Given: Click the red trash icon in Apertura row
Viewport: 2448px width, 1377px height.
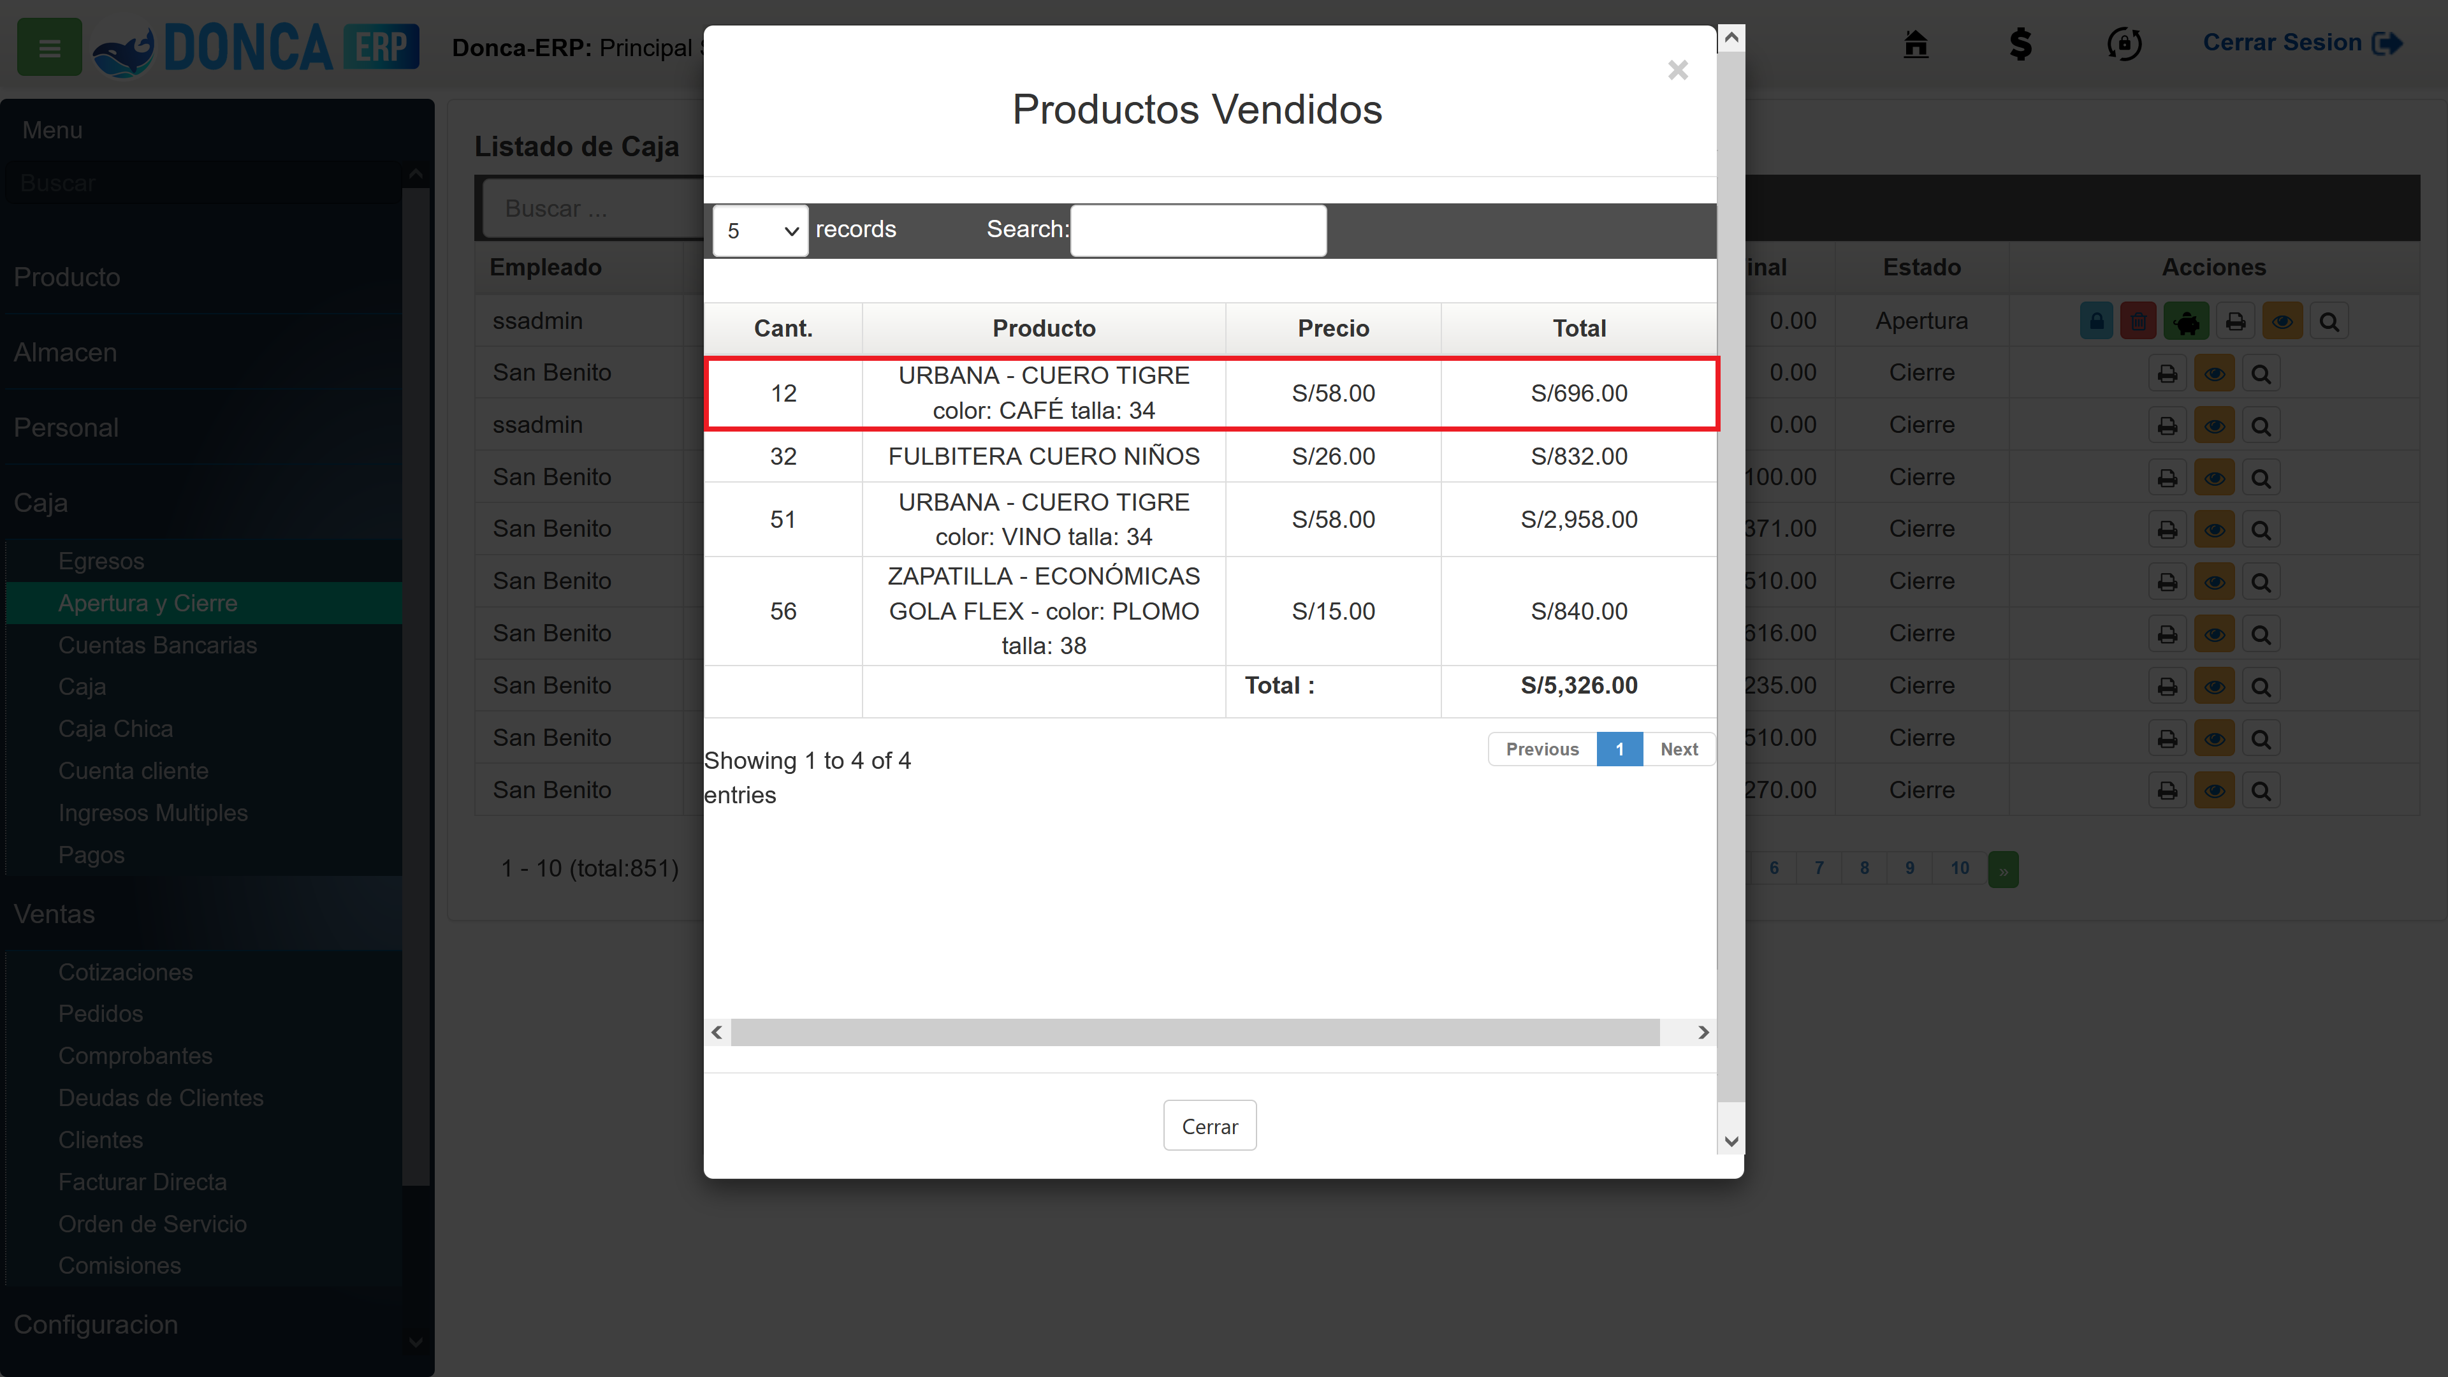Looking at the screenshot, I should coord(2138,322).
